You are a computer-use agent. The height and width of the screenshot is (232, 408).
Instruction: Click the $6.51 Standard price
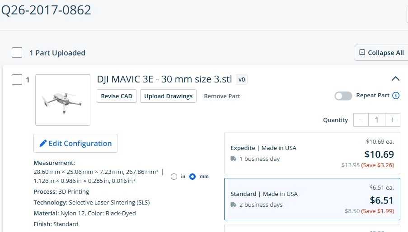tap(382, 200)
